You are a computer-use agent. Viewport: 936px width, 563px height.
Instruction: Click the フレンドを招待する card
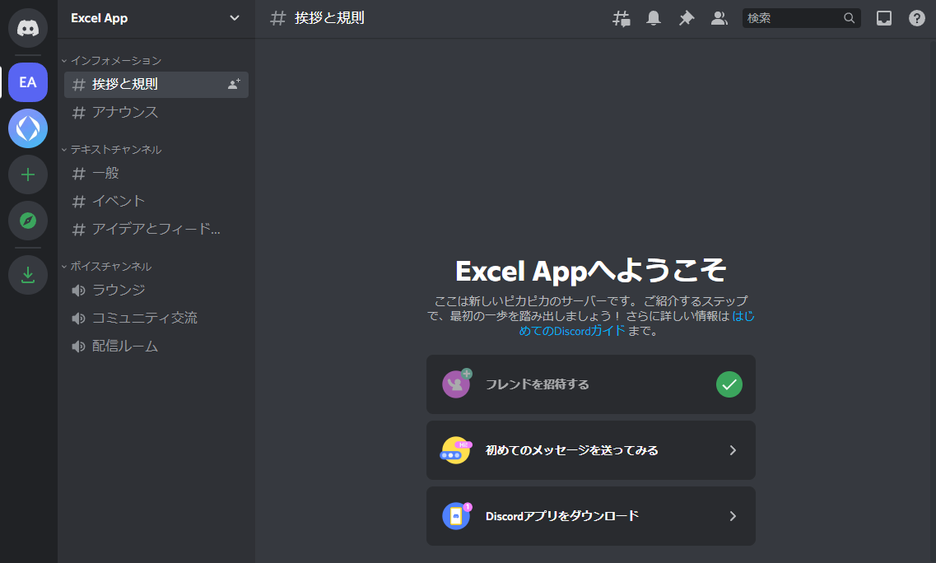(x=591, y=384)
